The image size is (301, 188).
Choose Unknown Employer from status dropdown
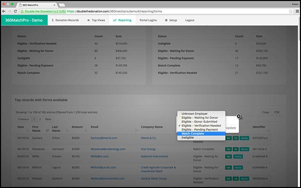pos(201,114)
